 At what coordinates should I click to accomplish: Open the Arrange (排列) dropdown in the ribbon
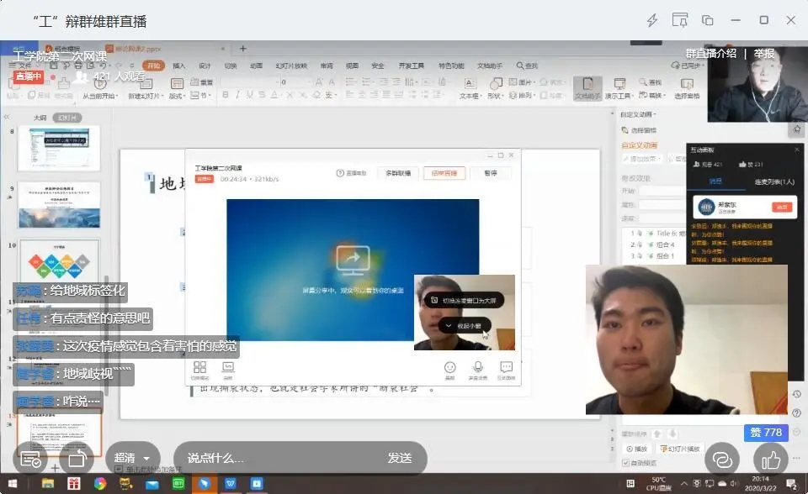pyautogui.click(x=522, y=96)
